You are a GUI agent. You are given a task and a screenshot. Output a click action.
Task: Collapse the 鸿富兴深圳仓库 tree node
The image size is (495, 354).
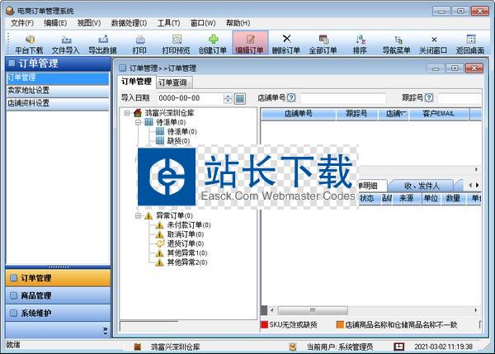coord(126,113)
